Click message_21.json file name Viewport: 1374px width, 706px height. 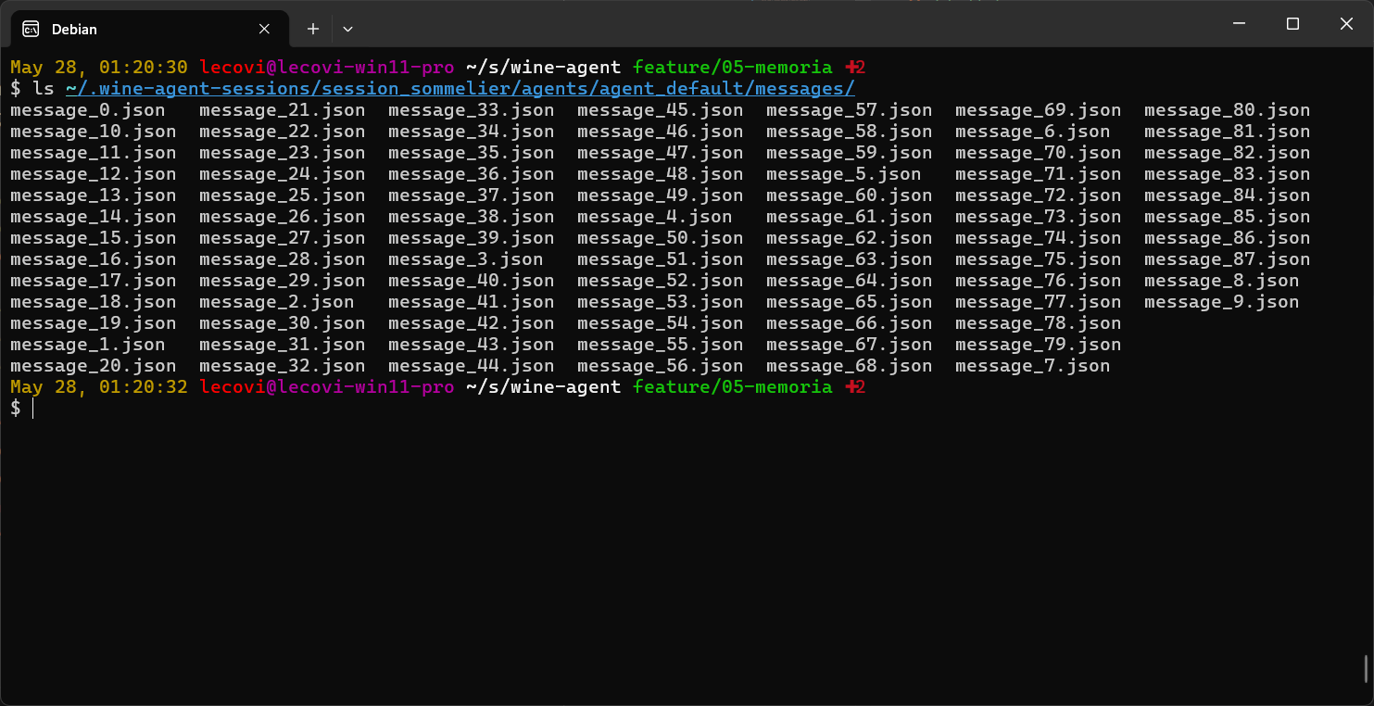click(x=282, y=110)
